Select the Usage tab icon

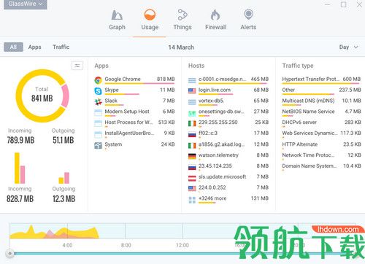point(150,15)
